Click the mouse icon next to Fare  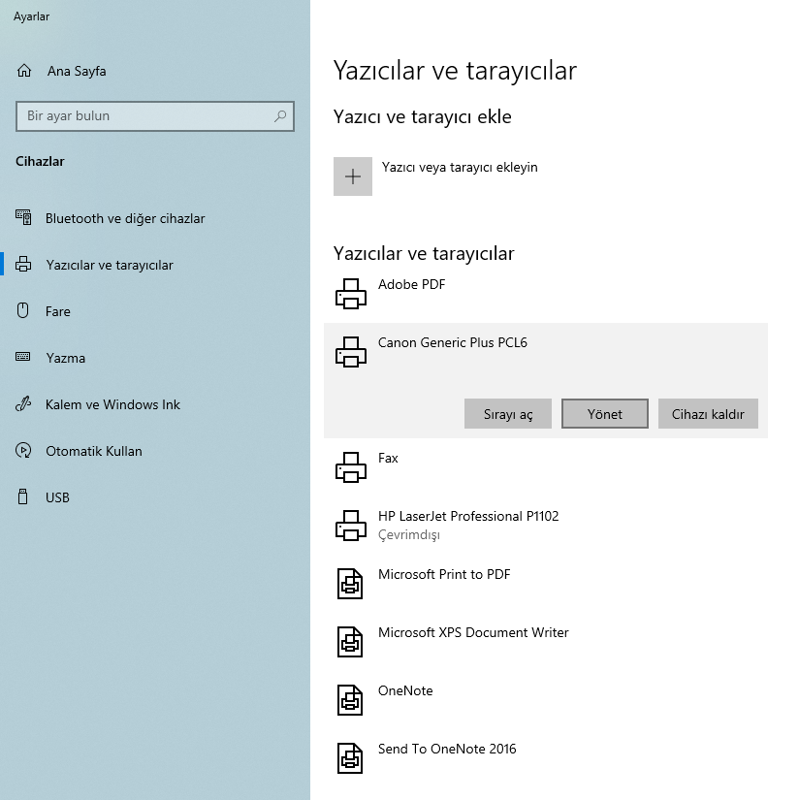[x=23, y=310]
